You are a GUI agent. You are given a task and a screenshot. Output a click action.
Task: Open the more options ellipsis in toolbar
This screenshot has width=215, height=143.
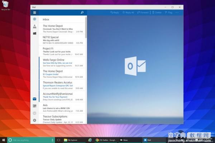pyautogui.click(x=177, y=13)
